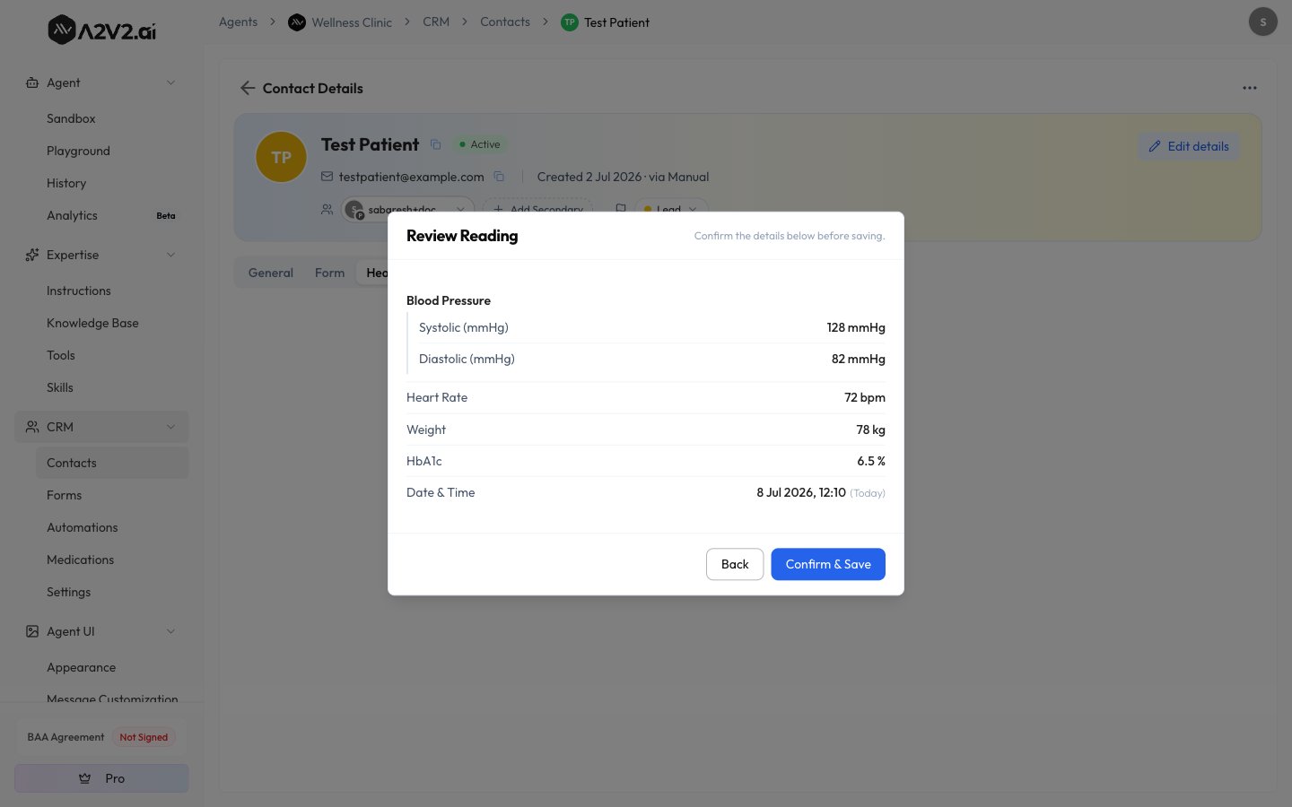Click the Pro crown icon
Screen dimensions: 1292x807
(x=84, y=778)
